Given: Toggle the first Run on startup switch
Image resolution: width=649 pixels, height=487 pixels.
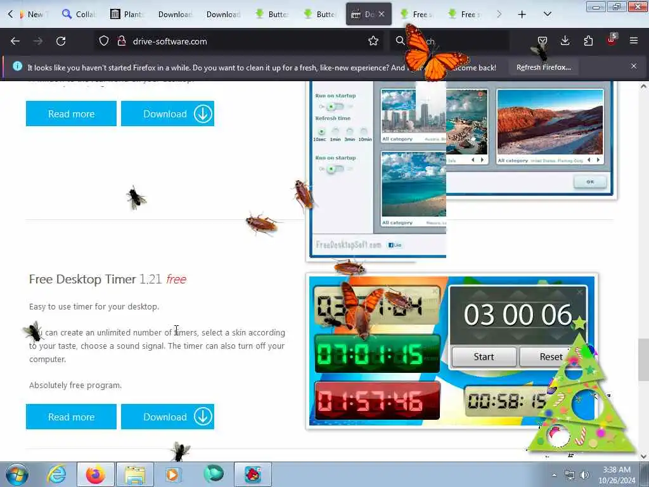Looking at the screenshot, I should point(335,107).
